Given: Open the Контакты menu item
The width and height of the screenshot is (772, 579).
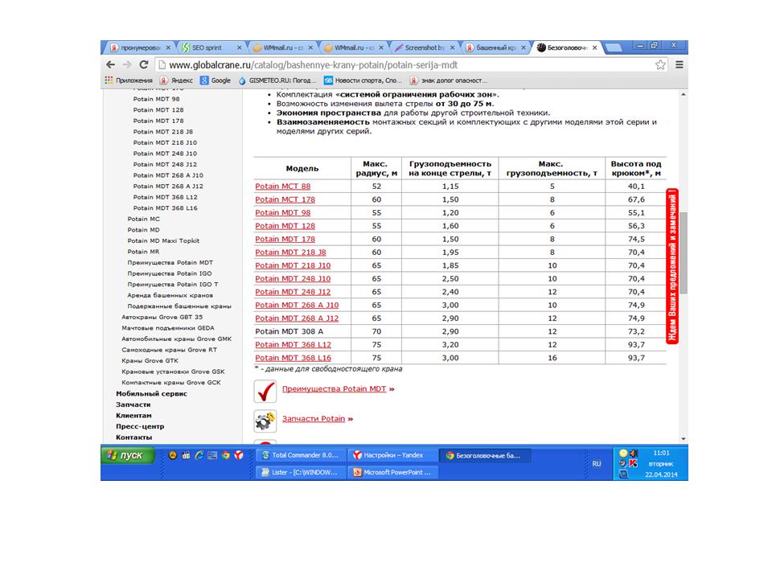Looking at the screenshot, I should click(134, 437).
